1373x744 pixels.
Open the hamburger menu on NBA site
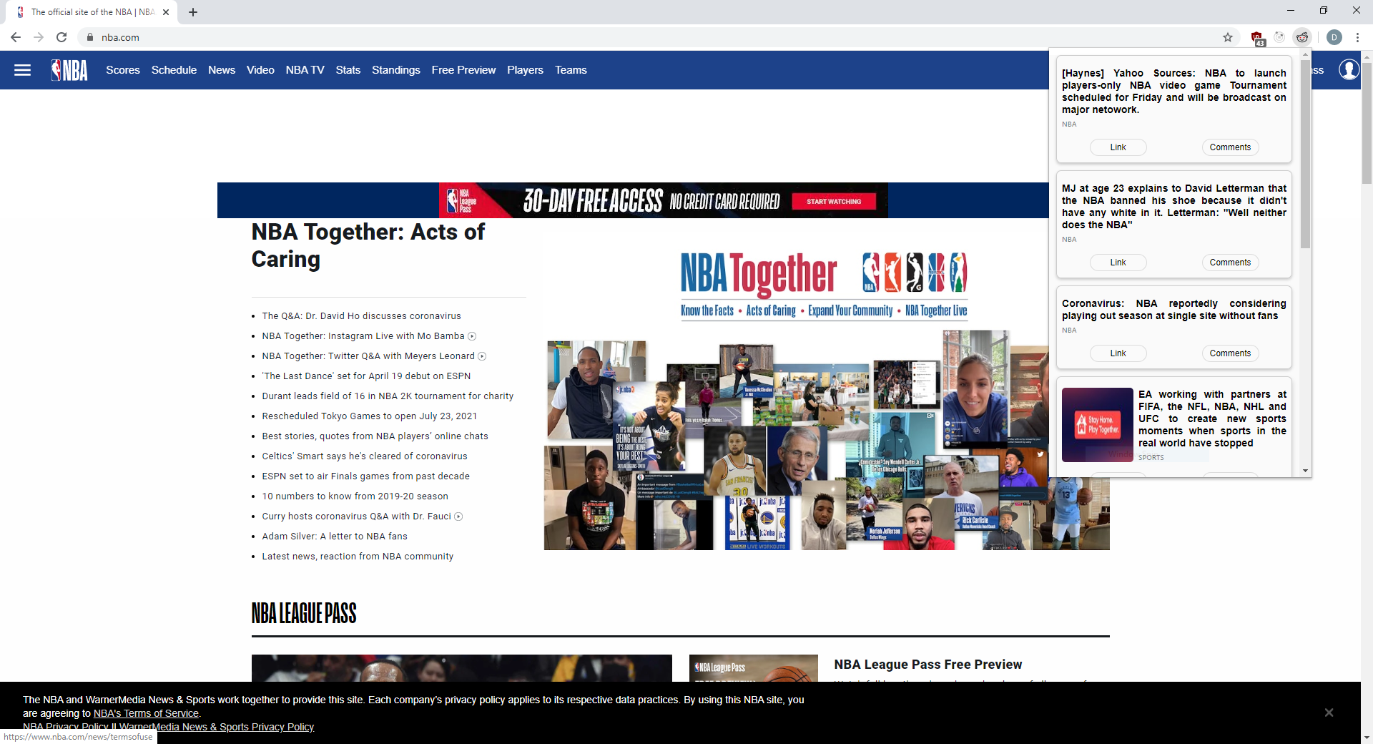pos(23,70)
